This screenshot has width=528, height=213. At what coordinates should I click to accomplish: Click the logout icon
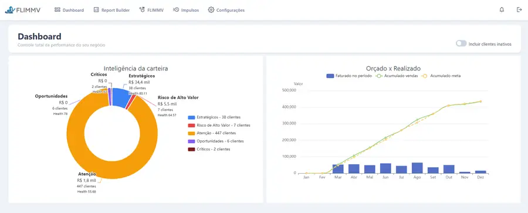point(519,10)
